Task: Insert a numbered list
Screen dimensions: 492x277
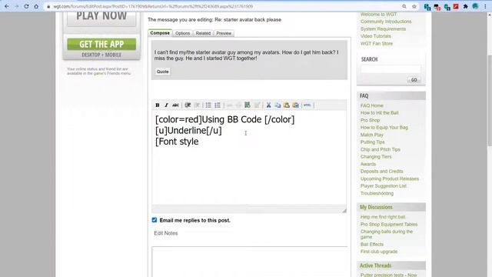Action: tap(218, 105)
